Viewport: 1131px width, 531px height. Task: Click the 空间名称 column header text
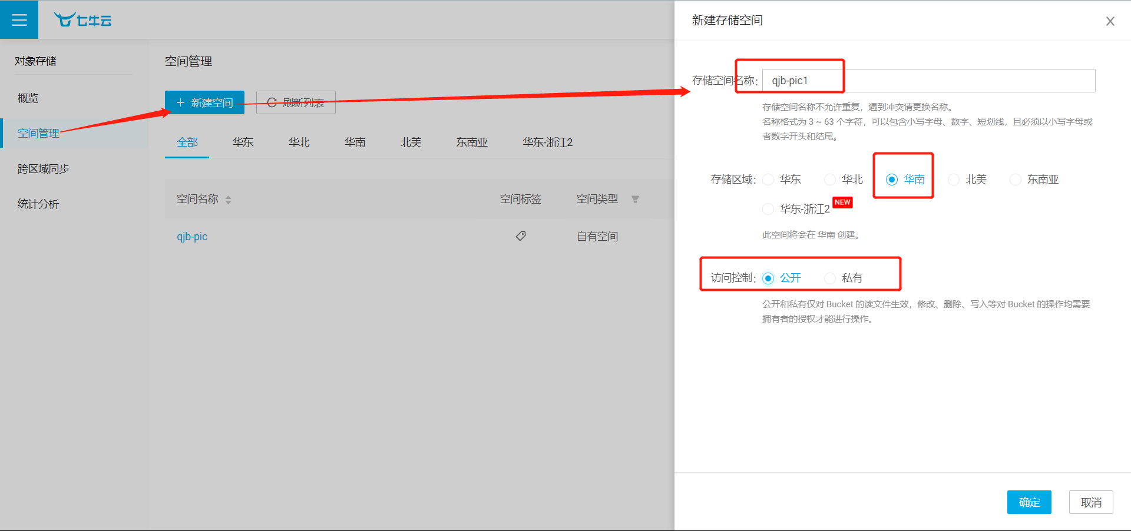coord(197,199)
